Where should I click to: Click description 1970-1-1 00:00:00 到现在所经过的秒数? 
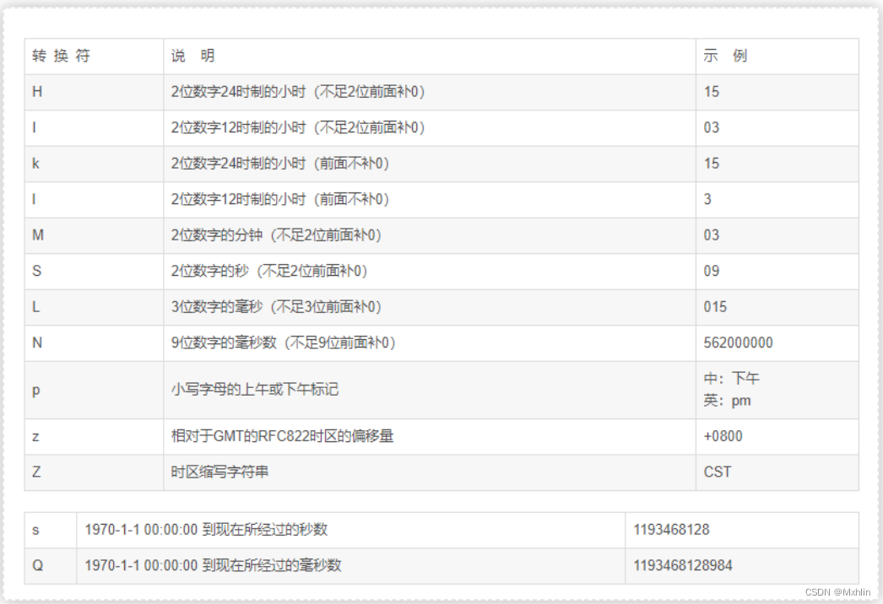click(x=206, y=530)
